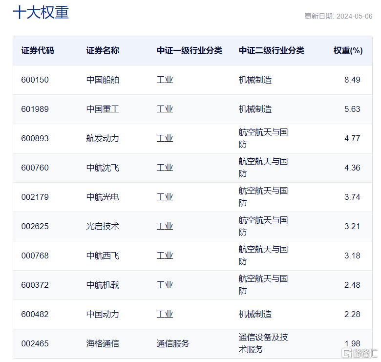
Task: Click security code 000768
Action: point(35,256)
